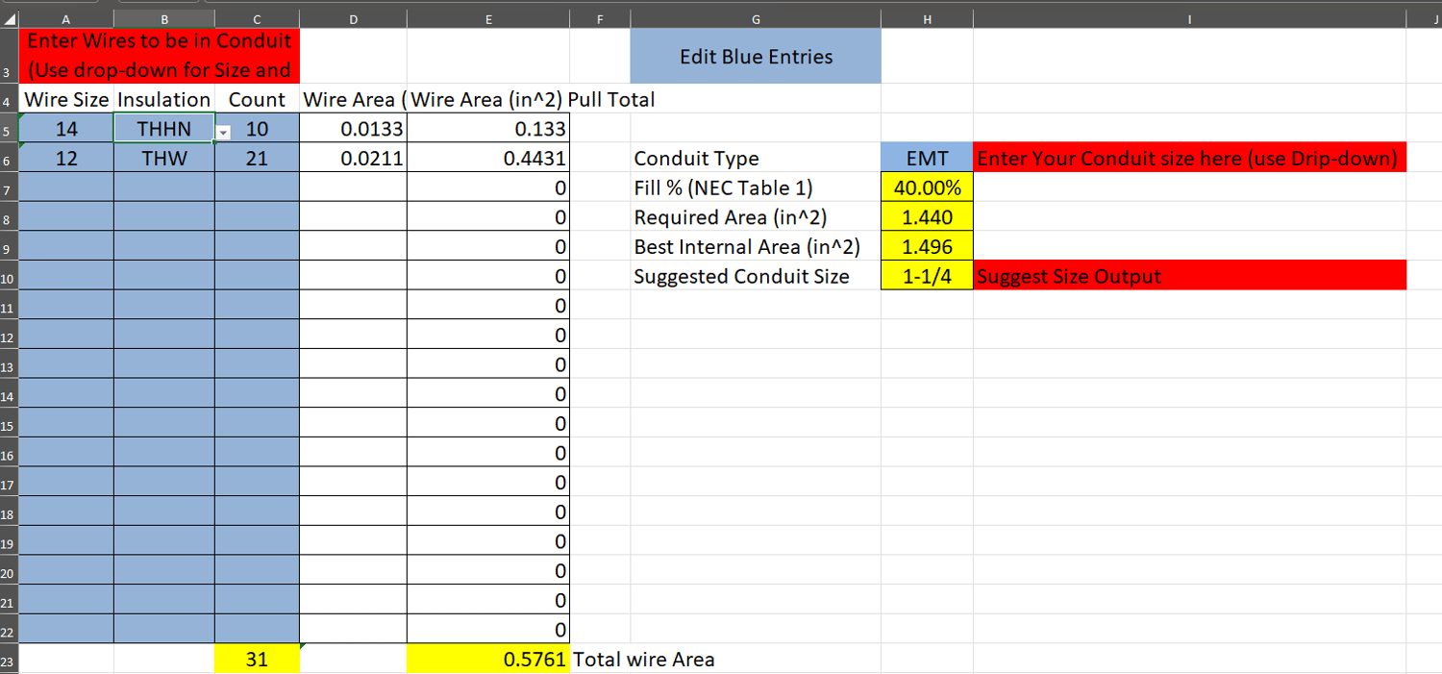1442x674 pixels.
Task: Select column B header
Action: point(164,18)
